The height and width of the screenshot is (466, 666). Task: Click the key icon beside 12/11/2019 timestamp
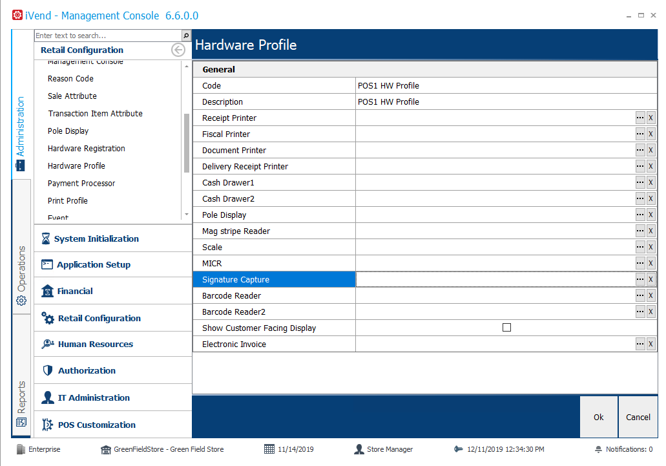pos(458,449)
